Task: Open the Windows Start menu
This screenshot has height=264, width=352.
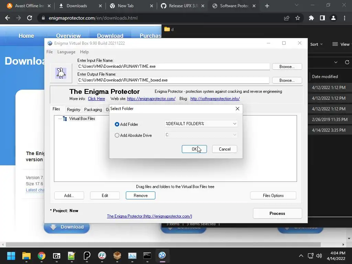Action: pos(11,256)
